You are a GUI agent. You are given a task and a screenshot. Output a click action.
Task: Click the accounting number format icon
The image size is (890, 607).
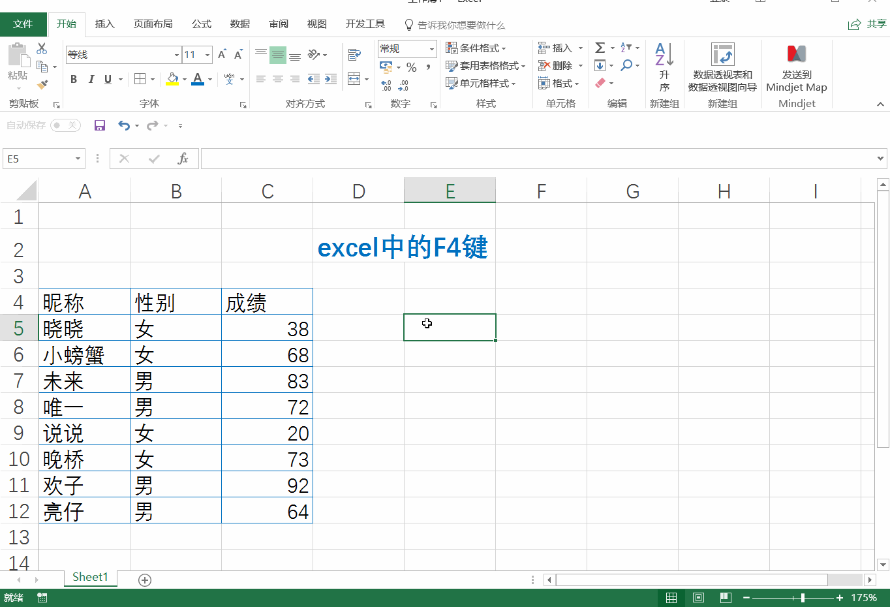[x=386, y=67]
